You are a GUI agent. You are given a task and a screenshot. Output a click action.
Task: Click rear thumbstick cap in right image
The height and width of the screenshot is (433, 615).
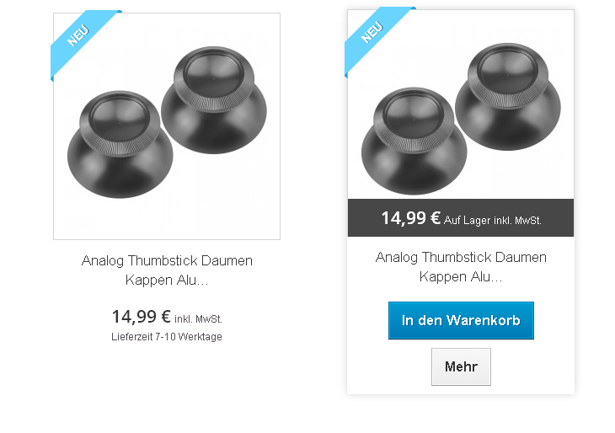508,97
